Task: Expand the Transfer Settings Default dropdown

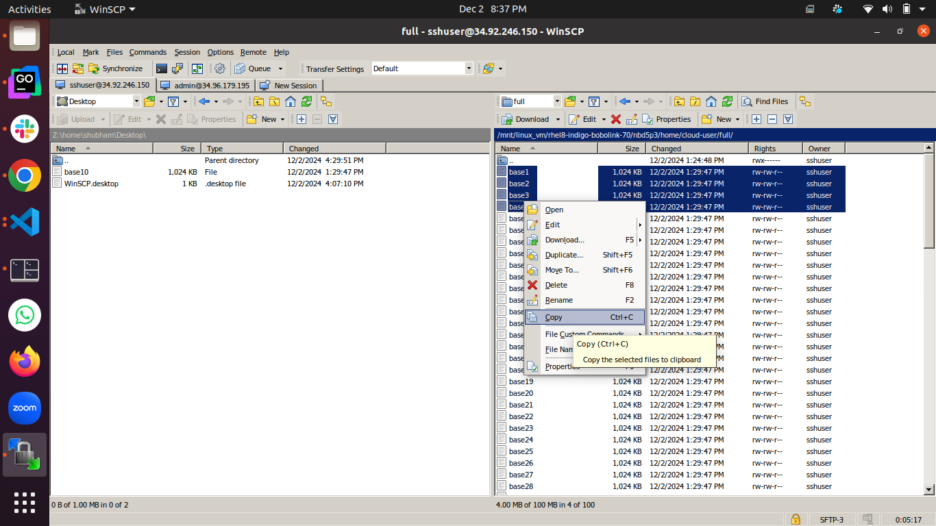Action: pyautogui.click(x=469, y=68)
